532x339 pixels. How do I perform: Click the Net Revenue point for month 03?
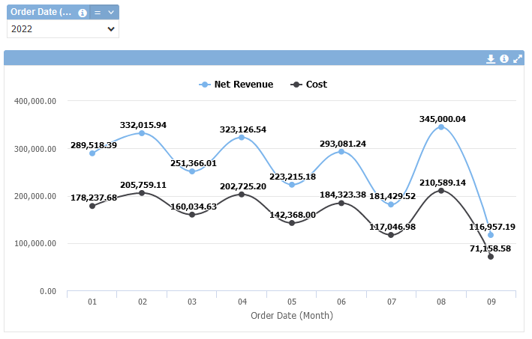point(192,171)
